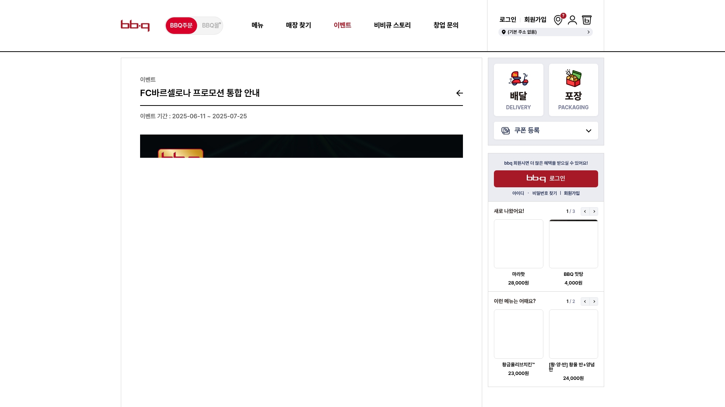Screen dimensions: 725x407
Task: Open the BBQ 맛탕 product thumbnail
Action: coord(574,244)
